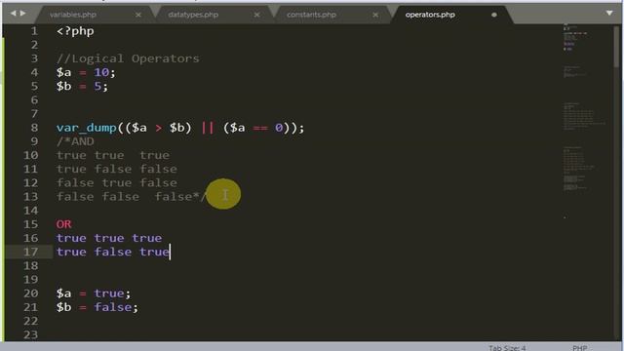This screenshot has height=351, width=624.
Task: Go to next tab using right arrow
Action: [x=22, y=14]
